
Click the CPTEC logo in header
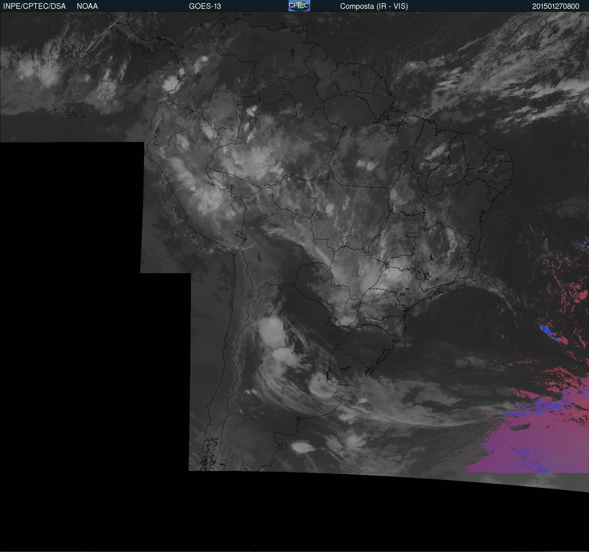point(299,6)
